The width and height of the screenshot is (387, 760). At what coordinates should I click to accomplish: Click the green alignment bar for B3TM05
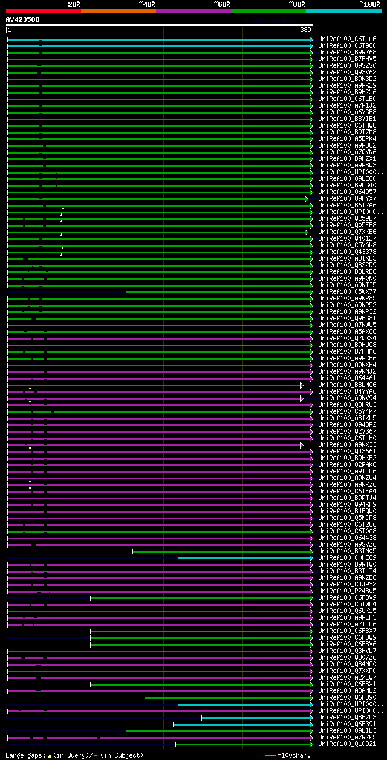(x=223, y=551)
